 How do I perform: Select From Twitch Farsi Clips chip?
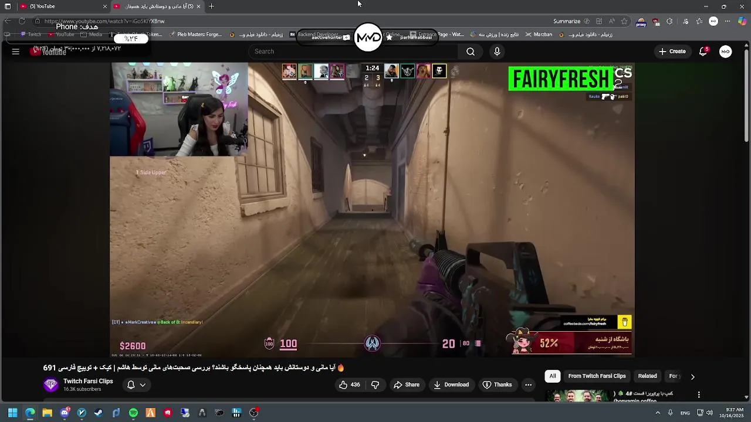[x=597, y=376]
